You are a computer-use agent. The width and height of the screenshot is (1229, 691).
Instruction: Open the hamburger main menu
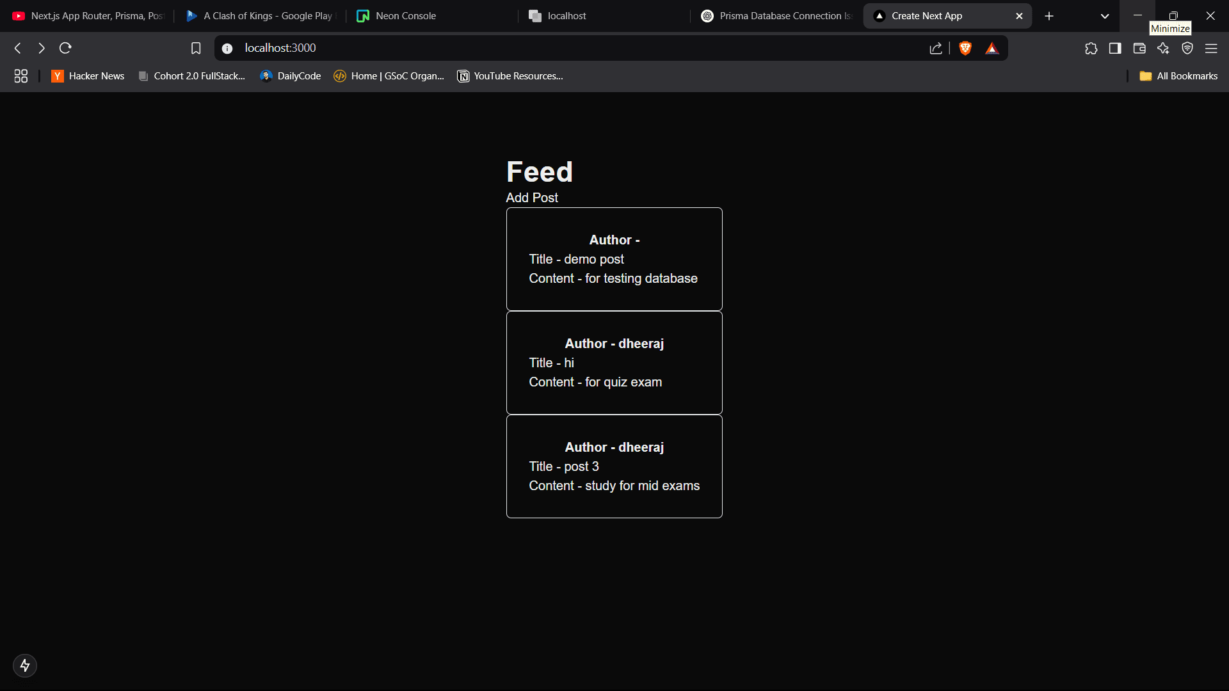click(x=1211, y=48)
